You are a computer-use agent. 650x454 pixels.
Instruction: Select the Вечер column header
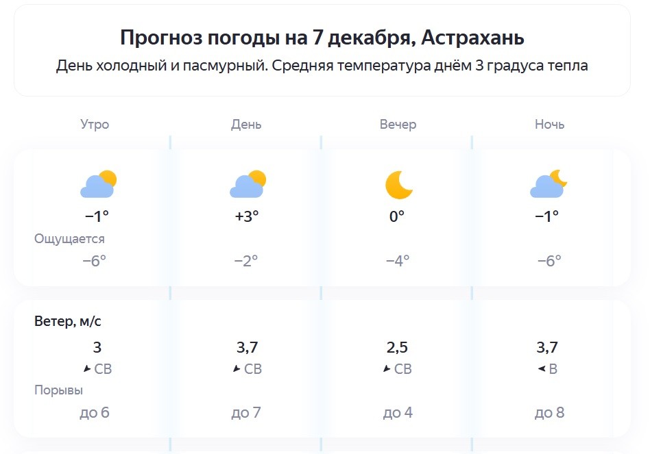(x=398, y=125)
